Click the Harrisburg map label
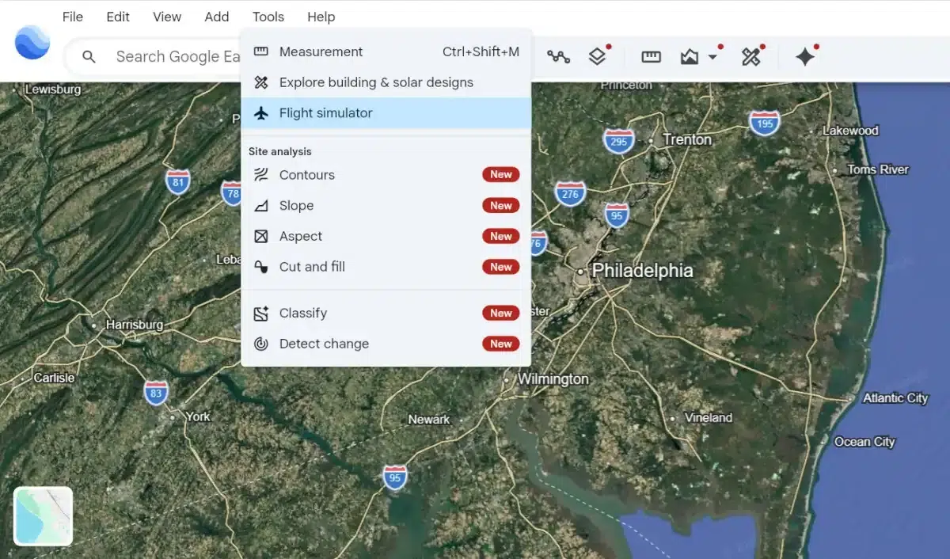This screenshot has height=559, width=950. [x=135, y=325]
